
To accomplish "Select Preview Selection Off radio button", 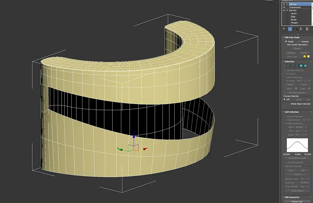I will point(284,100).
